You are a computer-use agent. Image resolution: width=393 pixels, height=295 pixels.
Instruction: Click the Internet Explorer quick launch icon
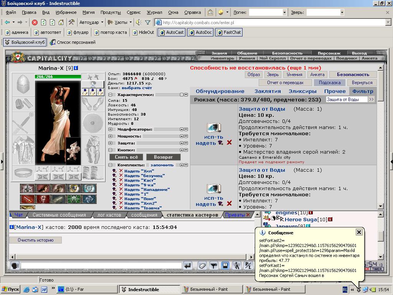tap(26, 289)
